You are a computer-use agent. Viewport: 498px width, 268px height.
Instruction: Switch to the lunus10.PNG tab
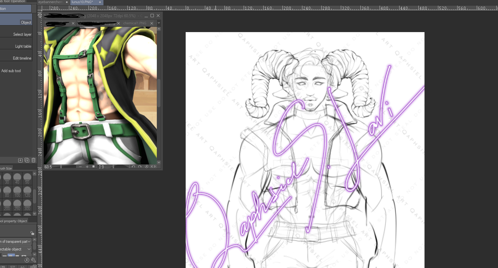click(x=82, y=2)
